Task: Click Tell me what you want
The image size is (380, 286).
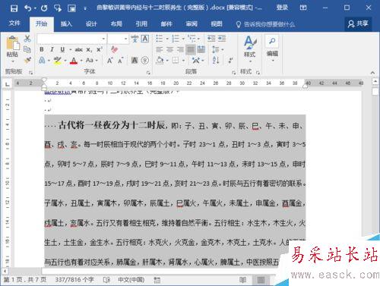Action: tap(265, 24)
